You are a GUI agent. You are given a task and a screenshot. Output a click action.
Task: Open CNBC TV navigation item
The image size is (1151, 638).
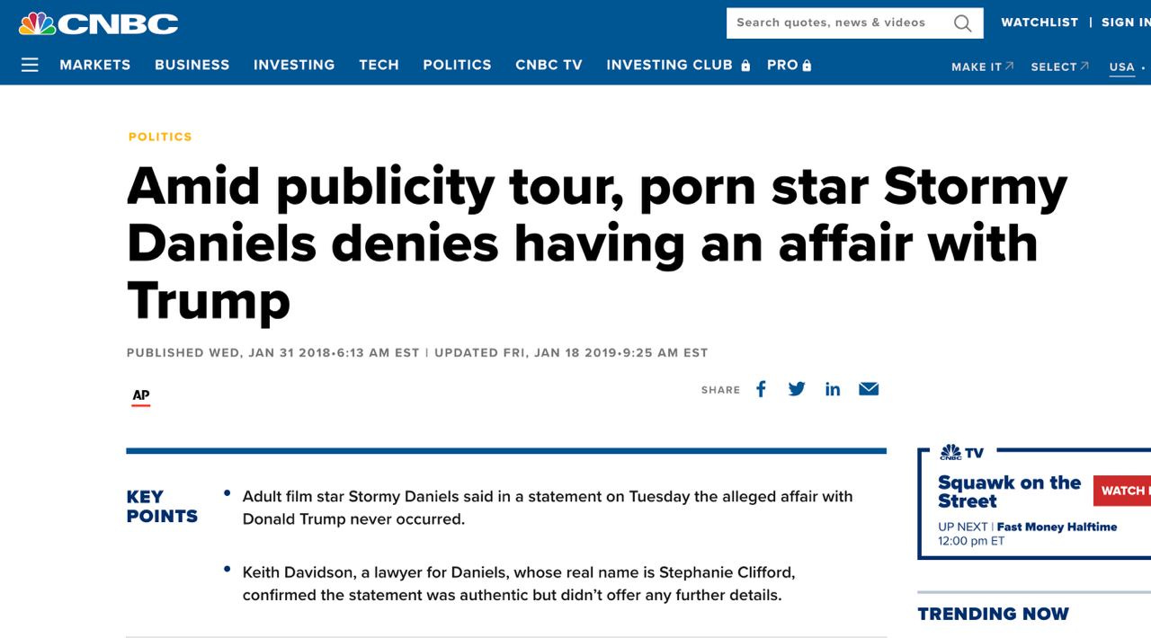549,65
